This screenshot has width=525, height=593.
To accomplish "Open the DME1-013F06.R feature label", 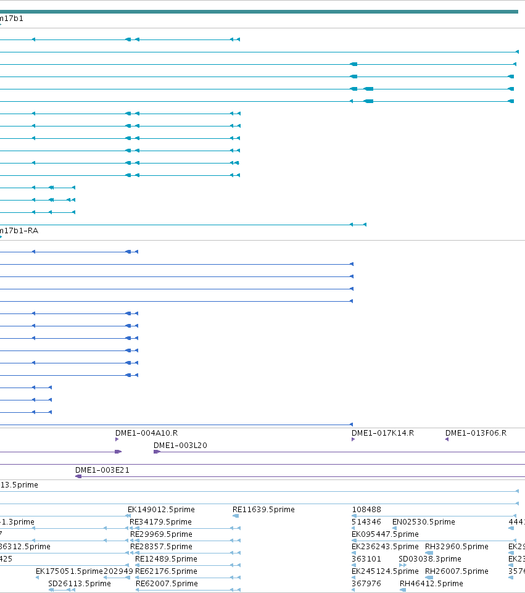I will [x=476, y=433].
